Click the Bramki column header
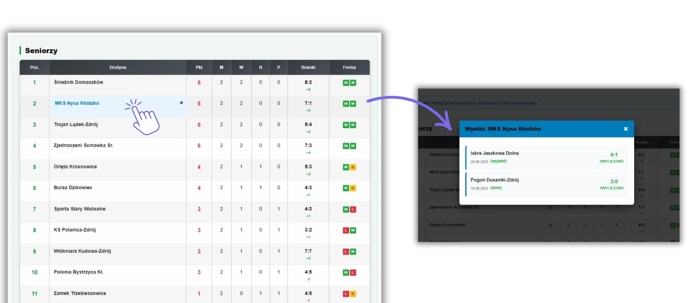Viewport: 690px width, 303px height. click(x=308, y=67)
